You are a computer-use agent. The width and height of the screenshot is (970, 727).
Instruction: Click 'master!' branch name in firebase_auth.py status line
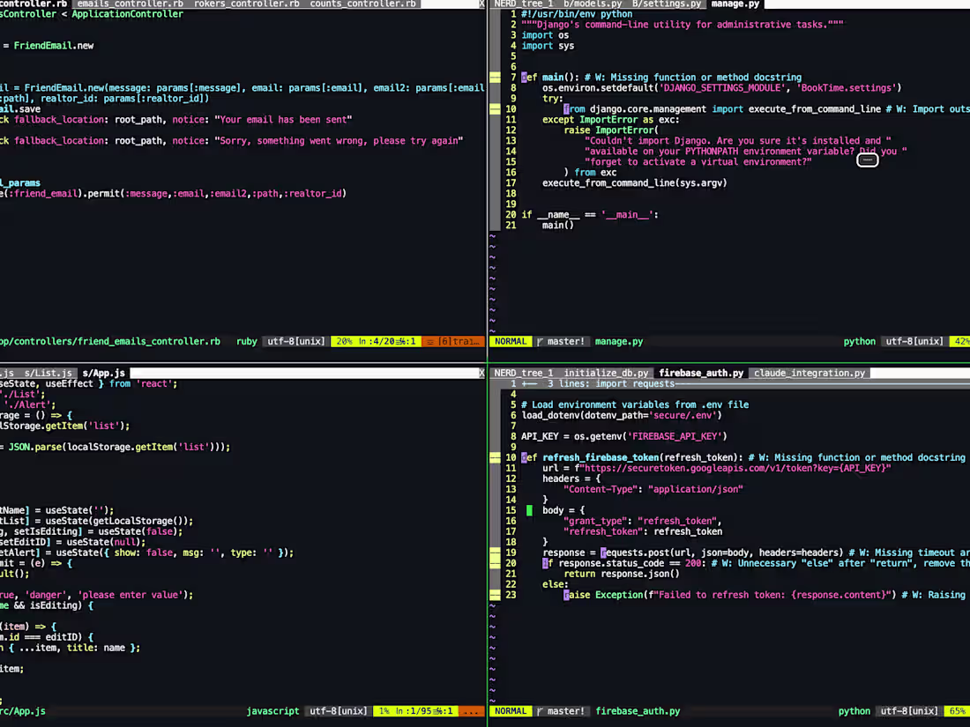[x=566, y=711]
